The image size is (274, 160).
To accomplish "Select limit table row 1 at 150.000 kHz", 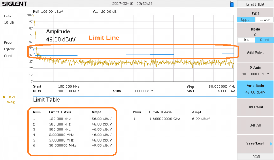I will coord(71,119).
